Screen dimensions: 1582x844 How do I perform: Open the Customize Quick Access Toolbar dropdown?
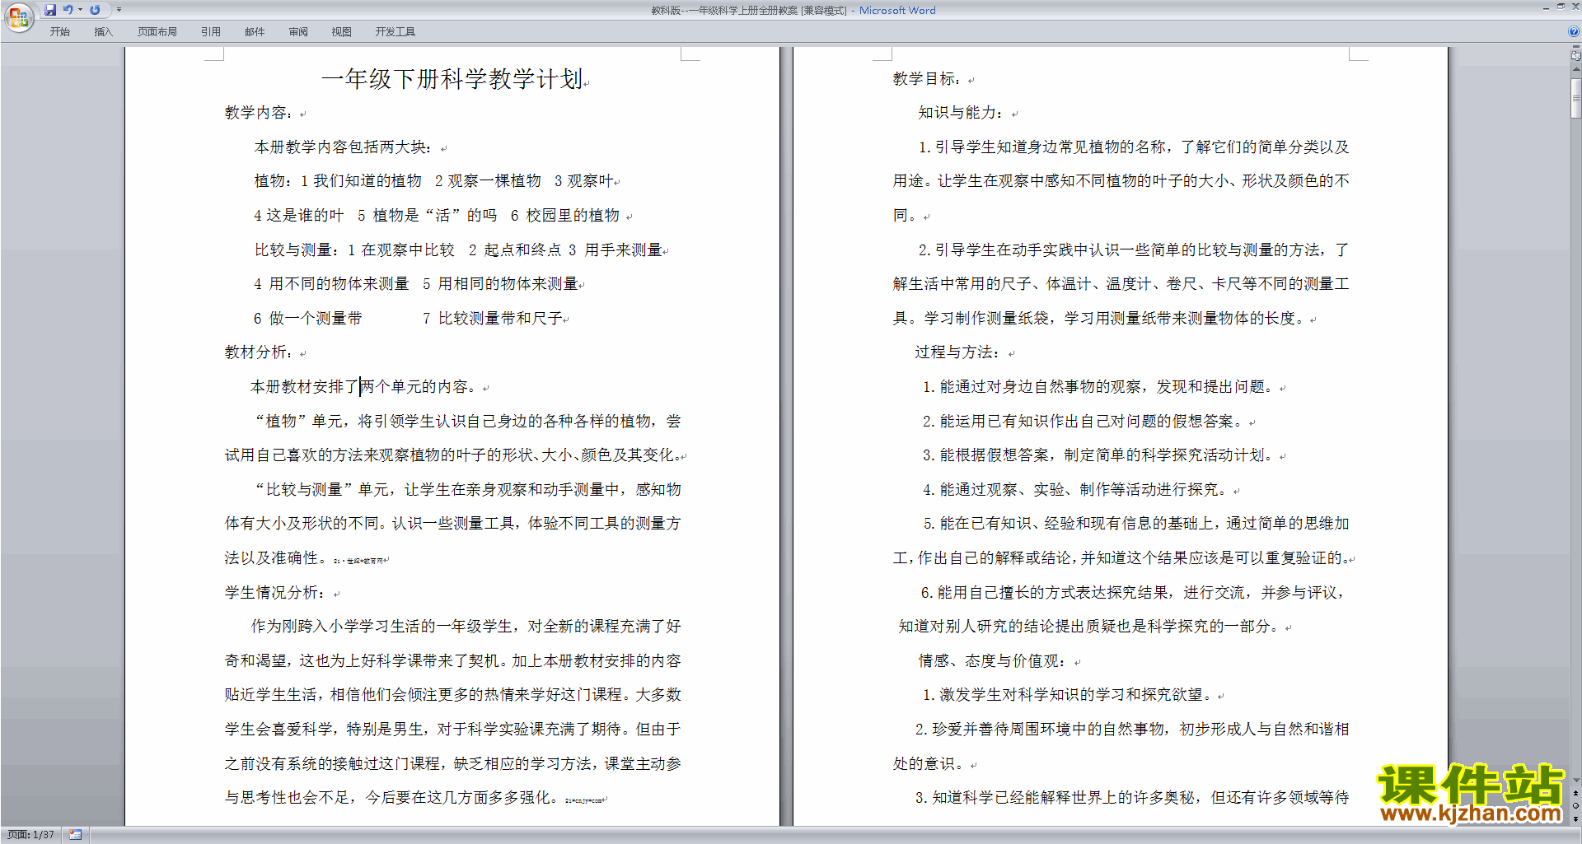click(119, 10)
